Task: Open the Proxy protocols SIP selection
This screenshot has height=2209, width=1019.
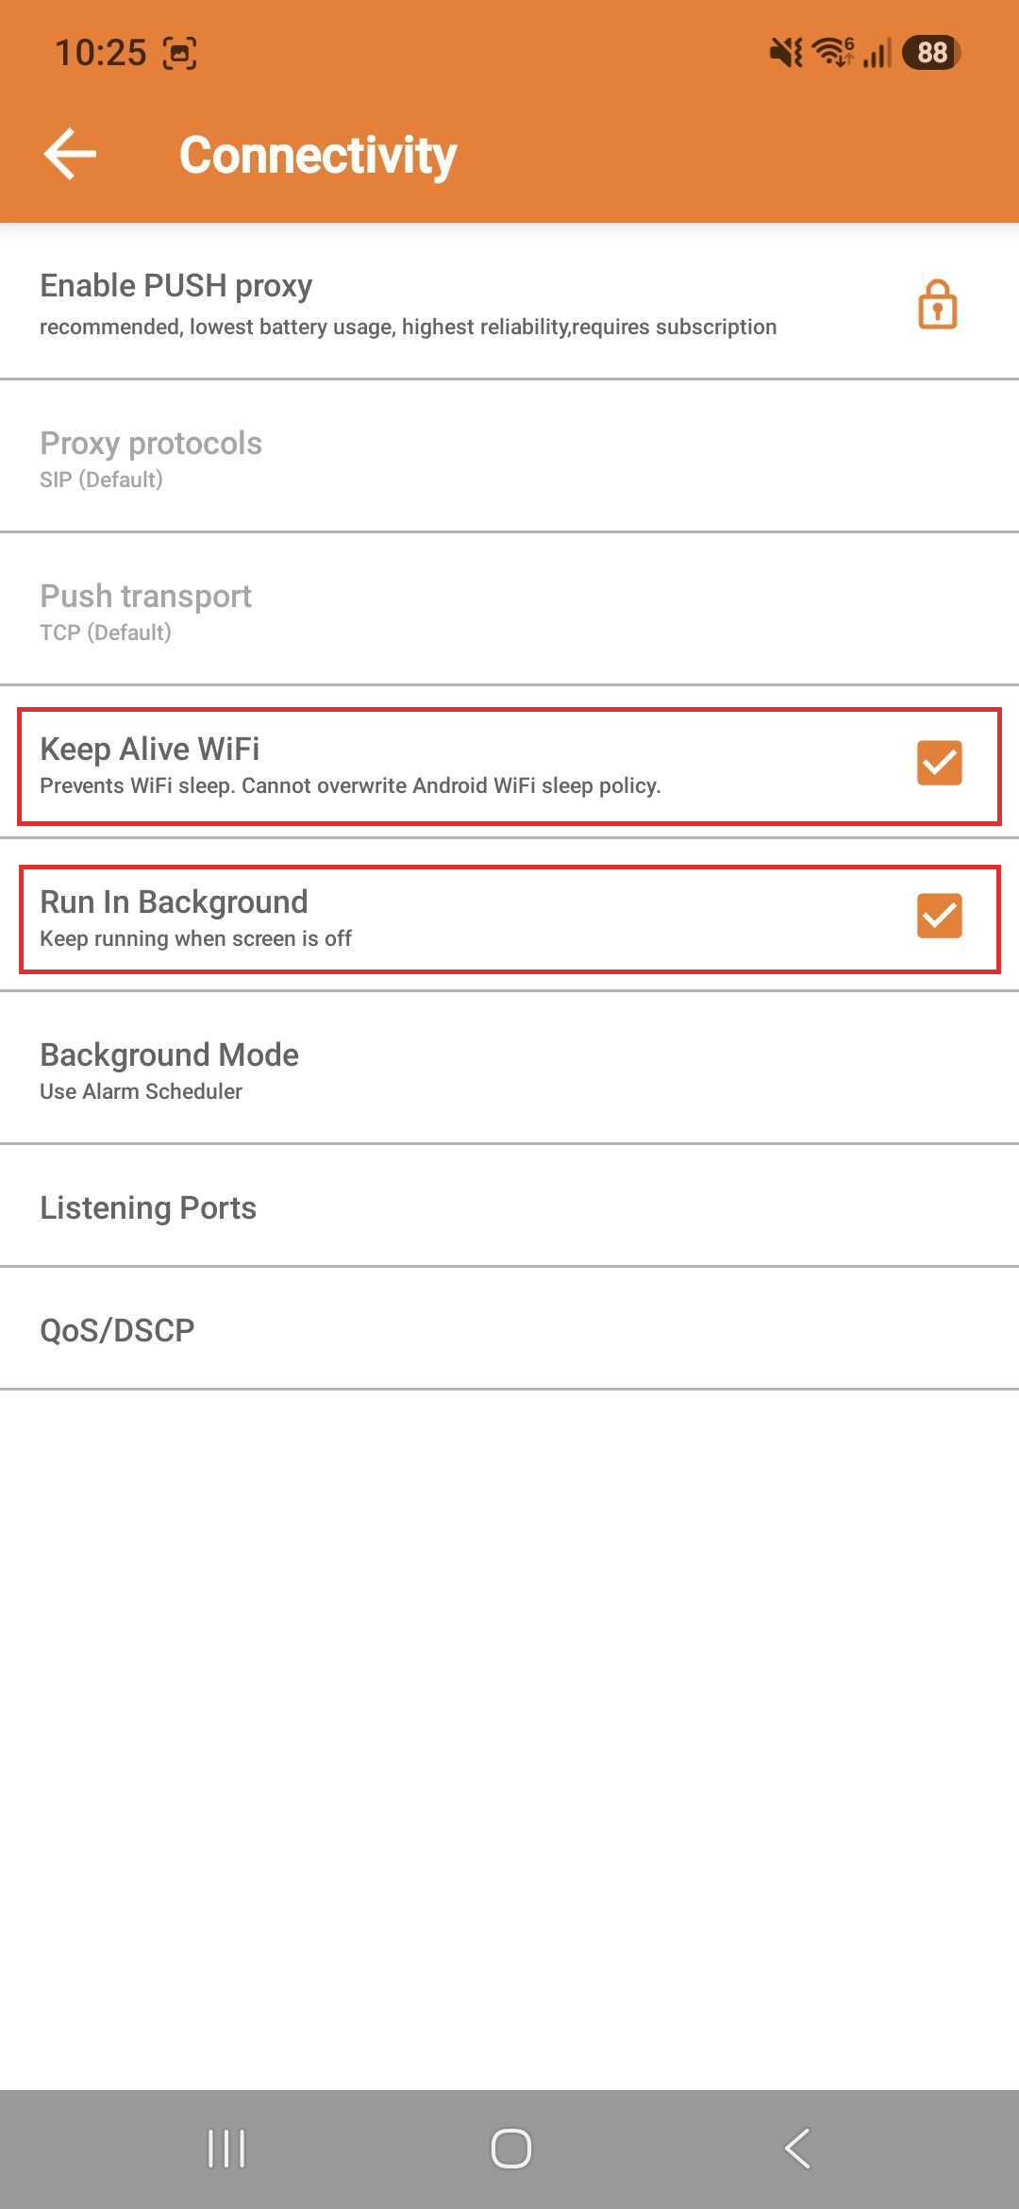Action: (509, 457)
